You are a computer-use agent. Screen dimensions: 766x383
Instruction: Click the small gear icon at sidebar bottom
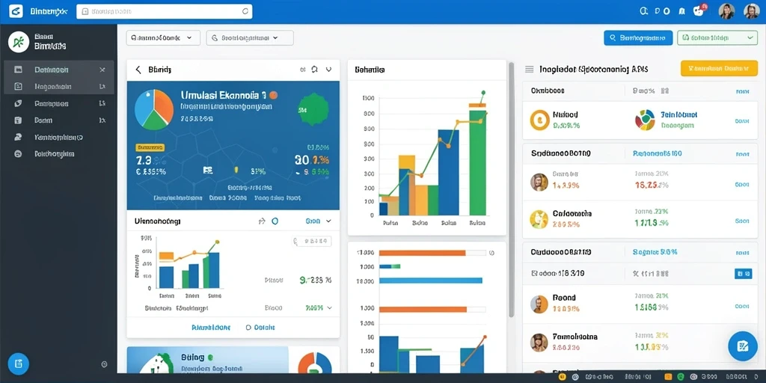coord(104,364)
